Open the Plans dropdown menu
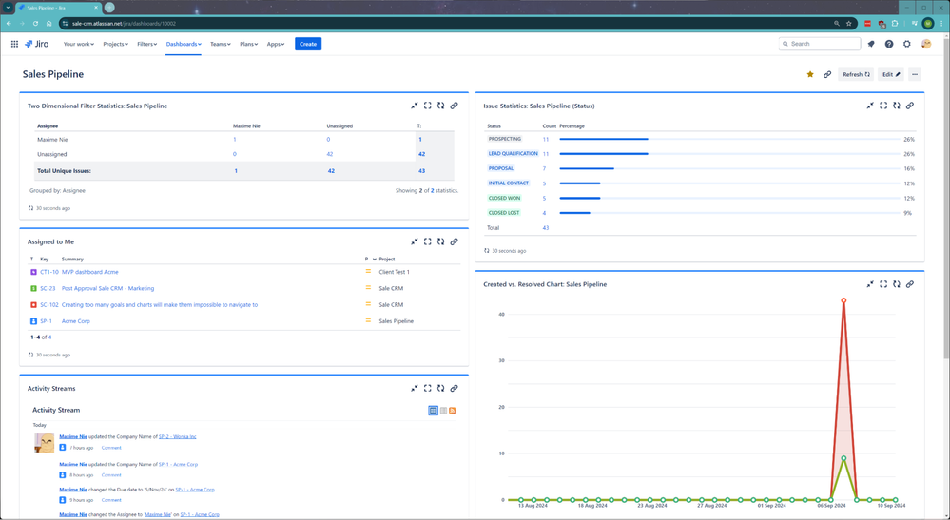This screenshot has height=520, width=950. [x=248, y=44]
